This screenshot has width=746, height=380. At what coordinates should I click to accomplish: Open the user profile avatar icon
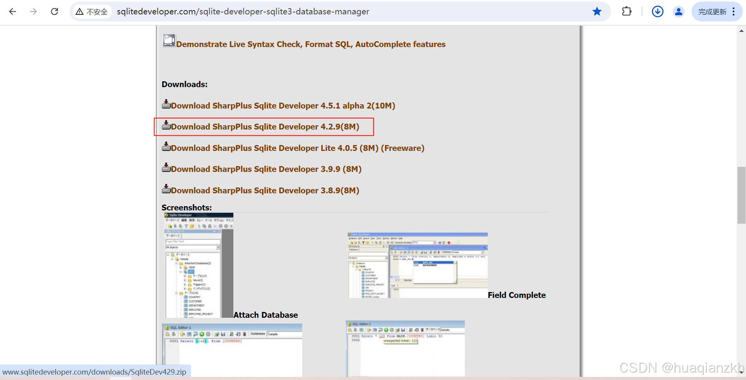point(679,12)
